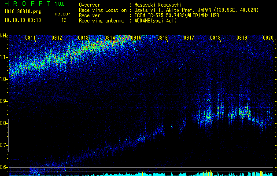Click the 0.8 frequency axis label

click(x=4, y=123)
